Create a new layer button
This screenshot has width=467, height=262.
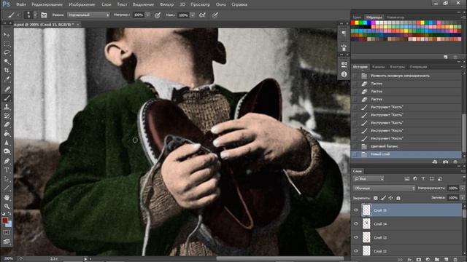click(x=446, y=259)
